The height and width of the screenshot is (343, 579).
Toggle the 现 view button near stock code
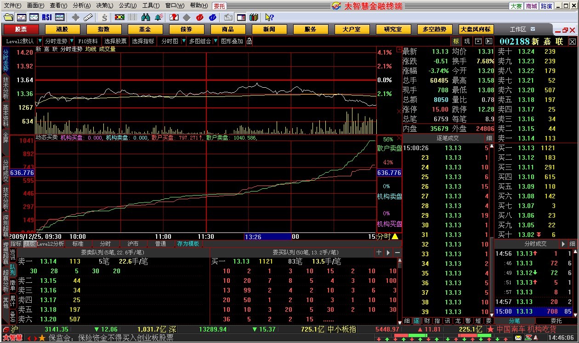click(x=467, y=41)
